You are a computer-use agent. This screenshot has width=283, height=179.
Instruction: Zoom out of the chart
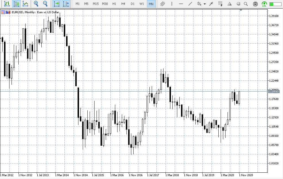tap(46, 4)
